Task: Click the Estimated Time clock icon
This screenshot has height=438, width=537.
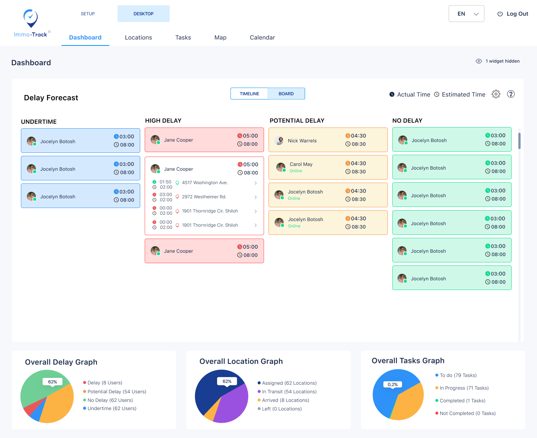Action: click(437, 94)
